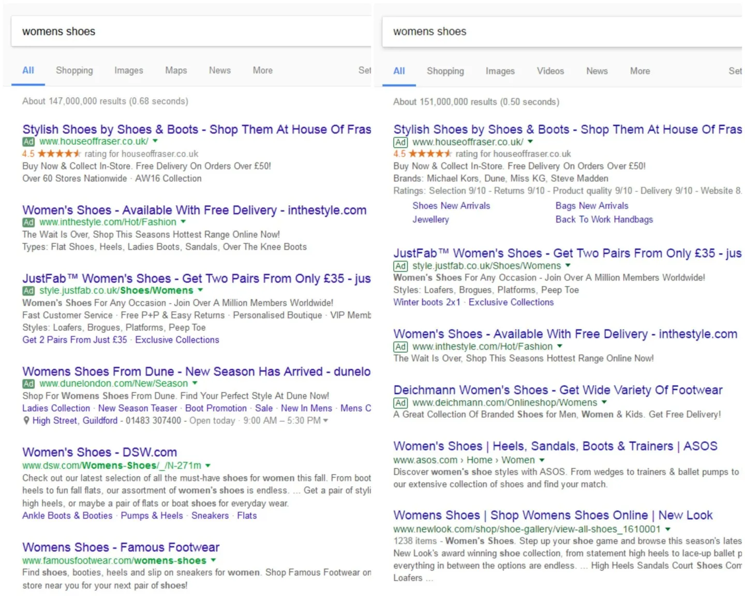Visit the New Look Womens Shoes result
Image resolution: width=745 pixels, height=599 pixels.
(553, 515)
